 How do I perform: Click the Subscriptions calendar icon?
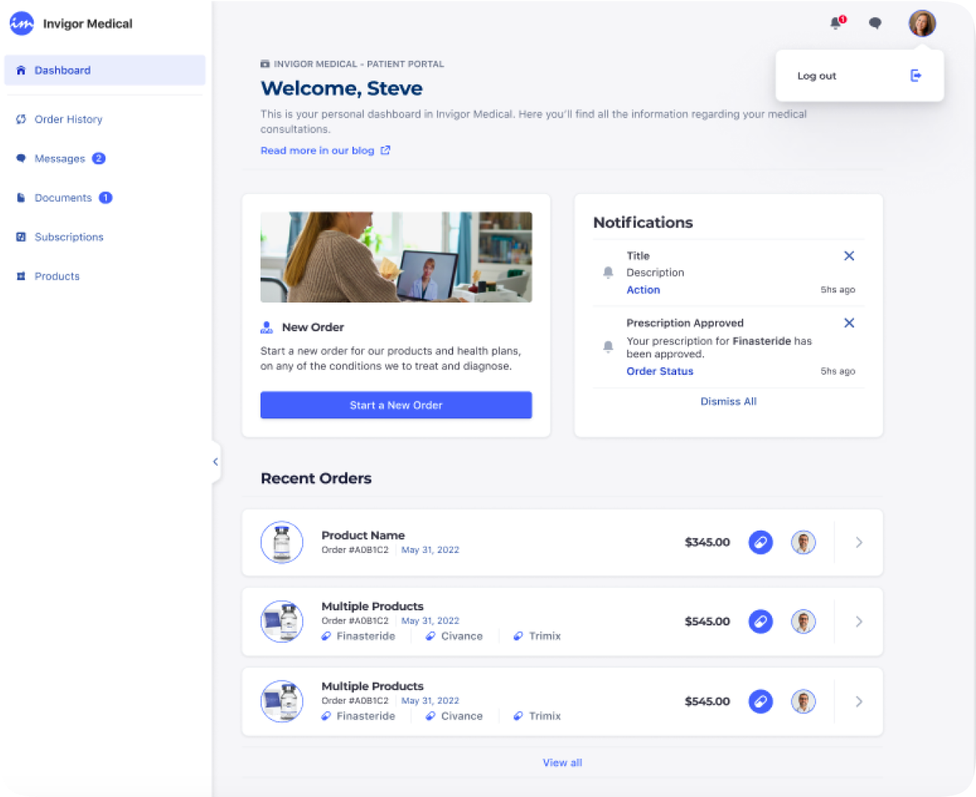21,236
